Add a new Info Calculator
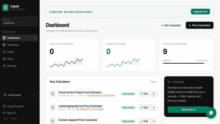This screenshot has height=124, width=220. [x=171, y=25]
